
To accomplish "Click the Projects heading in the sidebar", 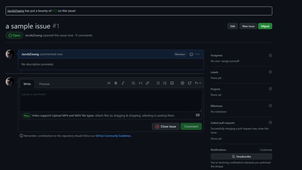I will [x=215, y=89].
